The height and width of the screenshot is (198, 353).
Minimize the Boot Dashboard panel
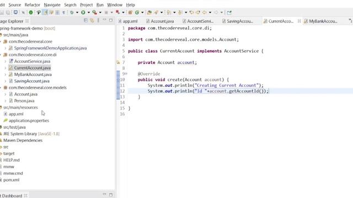pos(104,194)
